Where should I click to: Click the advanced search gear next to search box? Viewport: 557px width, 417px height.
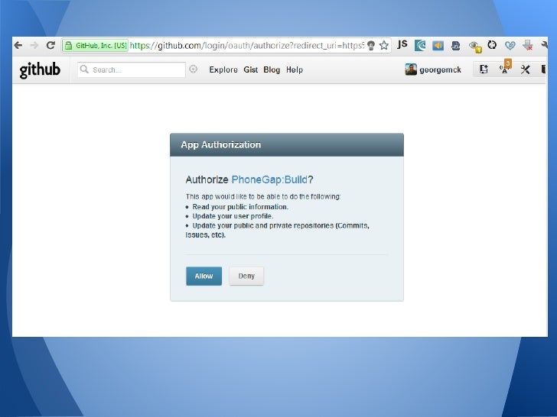coord(194,69)
